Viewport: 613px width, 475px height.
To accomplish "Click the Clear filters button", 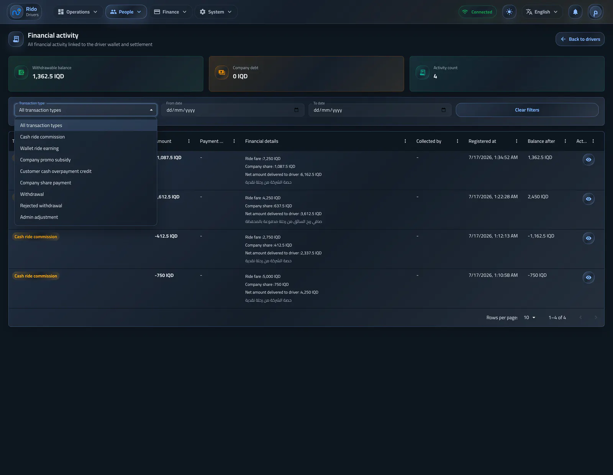I will click(x=527, y=110).
